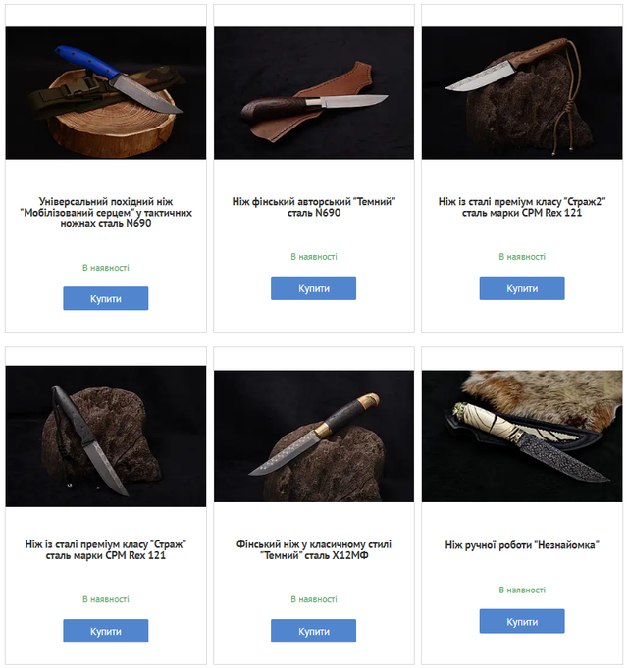Image resolution: width=628 pixels, height=668 pixels.
Task: Open the "Універсальний похідний ніж" product title
Action: tap(106, 212)
